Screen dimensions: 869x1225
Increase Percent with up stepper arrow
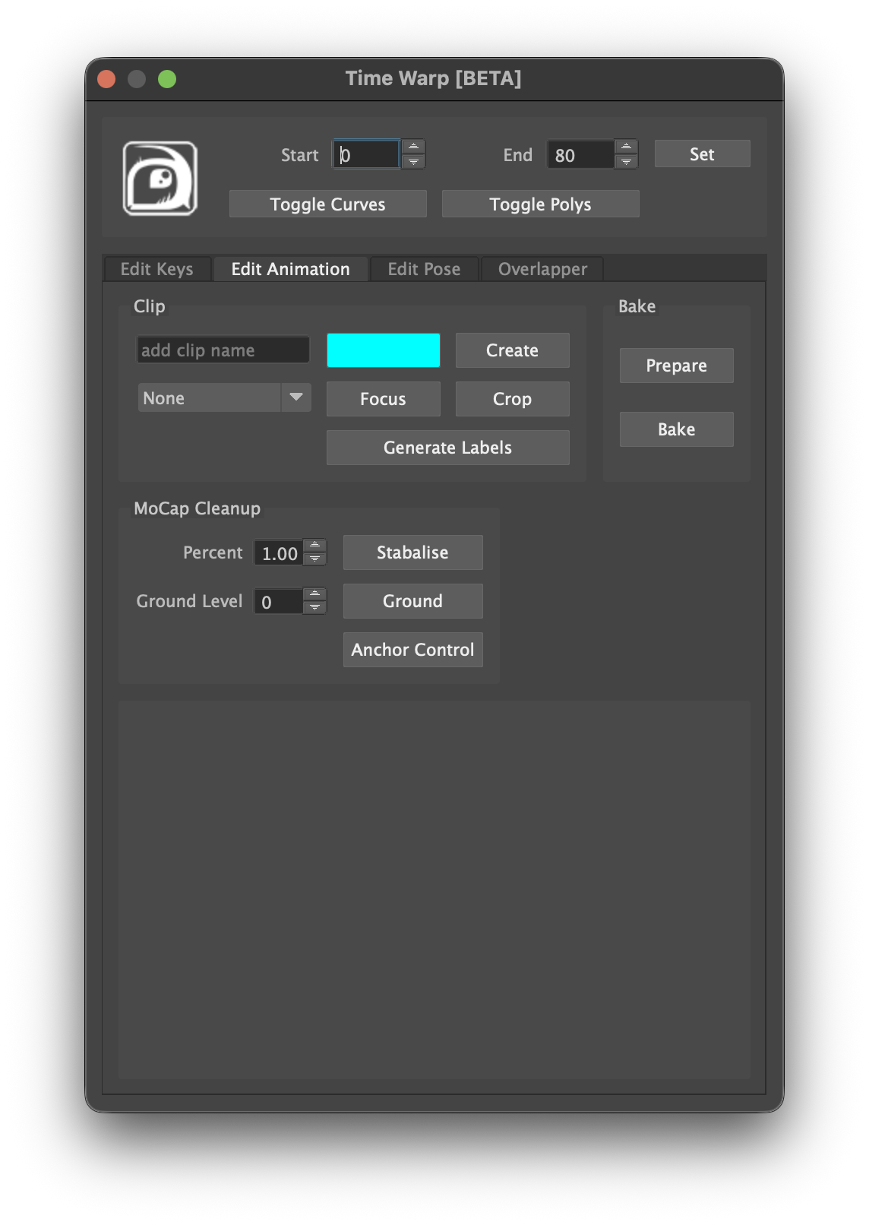[314, 546]
